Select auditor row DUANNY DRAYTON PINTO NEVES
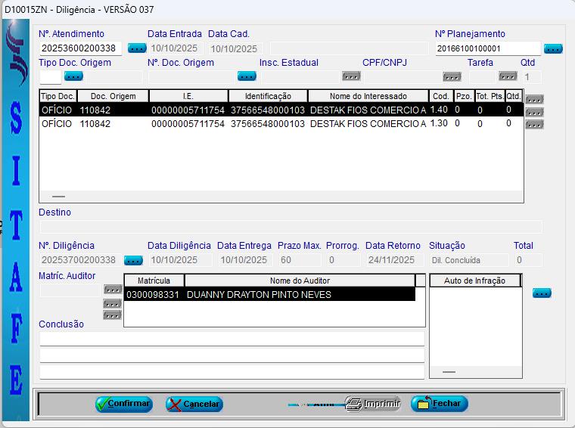575x428 pixels. [x=269, y=294]
